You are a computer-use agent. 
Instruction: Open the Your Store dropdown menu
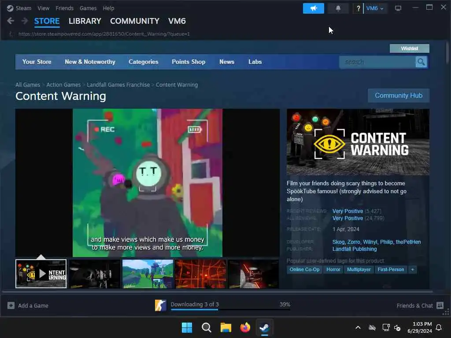click(x=37, y=62)
